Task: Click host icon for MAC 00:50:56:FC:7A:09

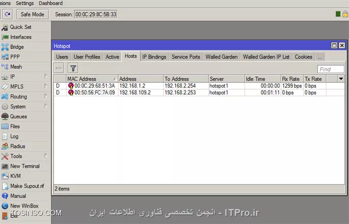Action: [x=71, y=92]
